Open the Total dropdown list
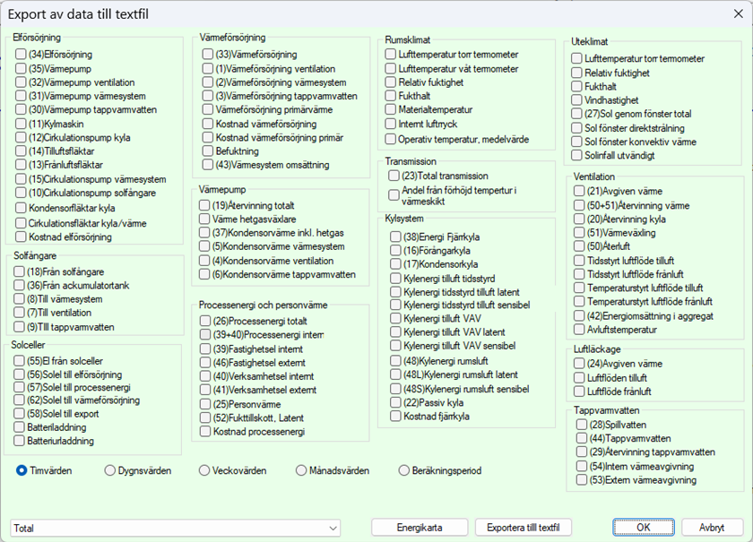 [175, 528]
